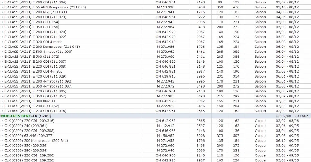Click engine code M 273.962
Viewport: 311px width, 162px height.
(x=166, y=52)
